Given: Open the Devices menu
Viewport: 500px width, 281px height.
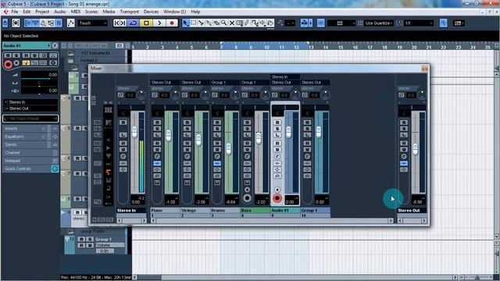Looking at the screenshot, I should [x=151, y=12].
